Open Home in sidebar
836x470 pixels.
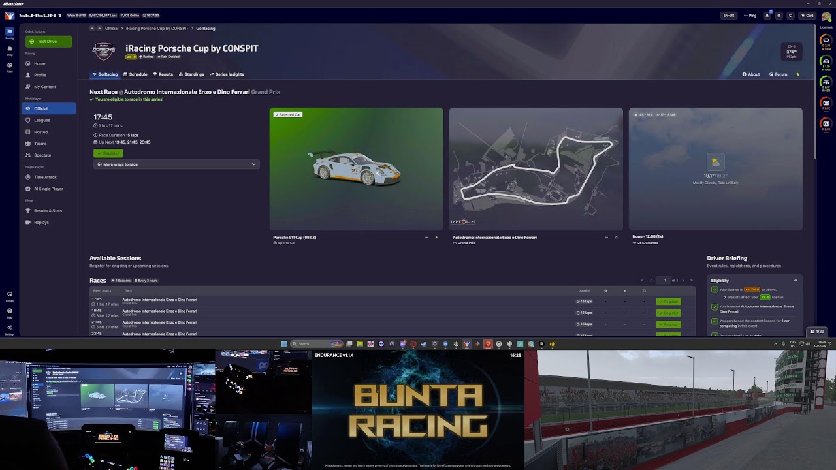click(x=49, y=63)
